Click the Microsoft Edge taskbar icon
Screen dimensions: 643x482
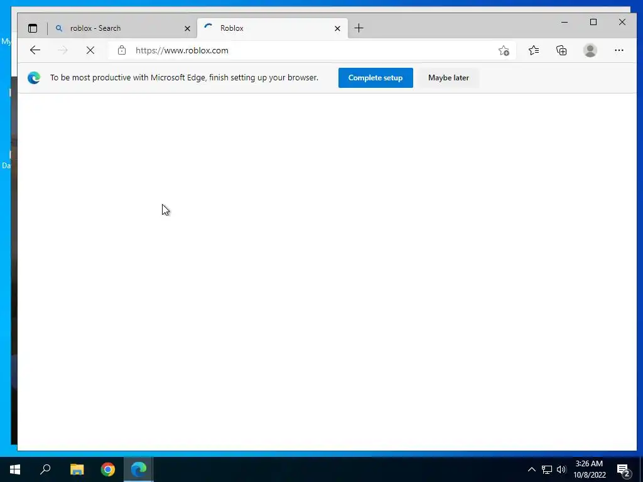tap(139, 469)
